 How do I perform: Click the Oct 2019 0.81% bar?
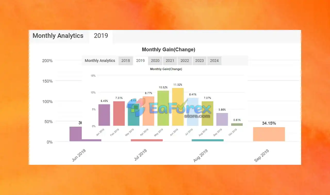coord(237,125)
